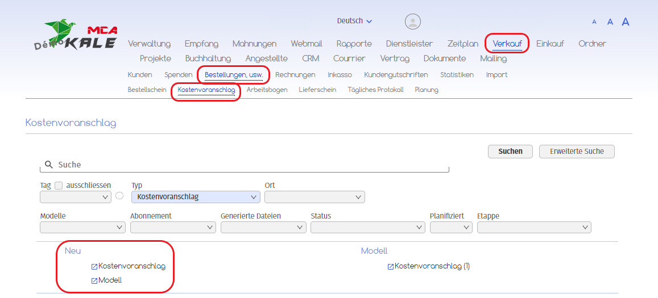The width and height of the screenshot is (658, 298).
Task: Open the Deutsch language dropdown
Action: [354, 21]
